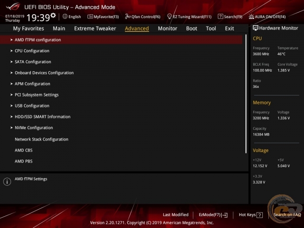The height and width of the screenshot is (228, 304).
Task: Click CPU frequency value 3600 MHz
Action: click(261, 54)
